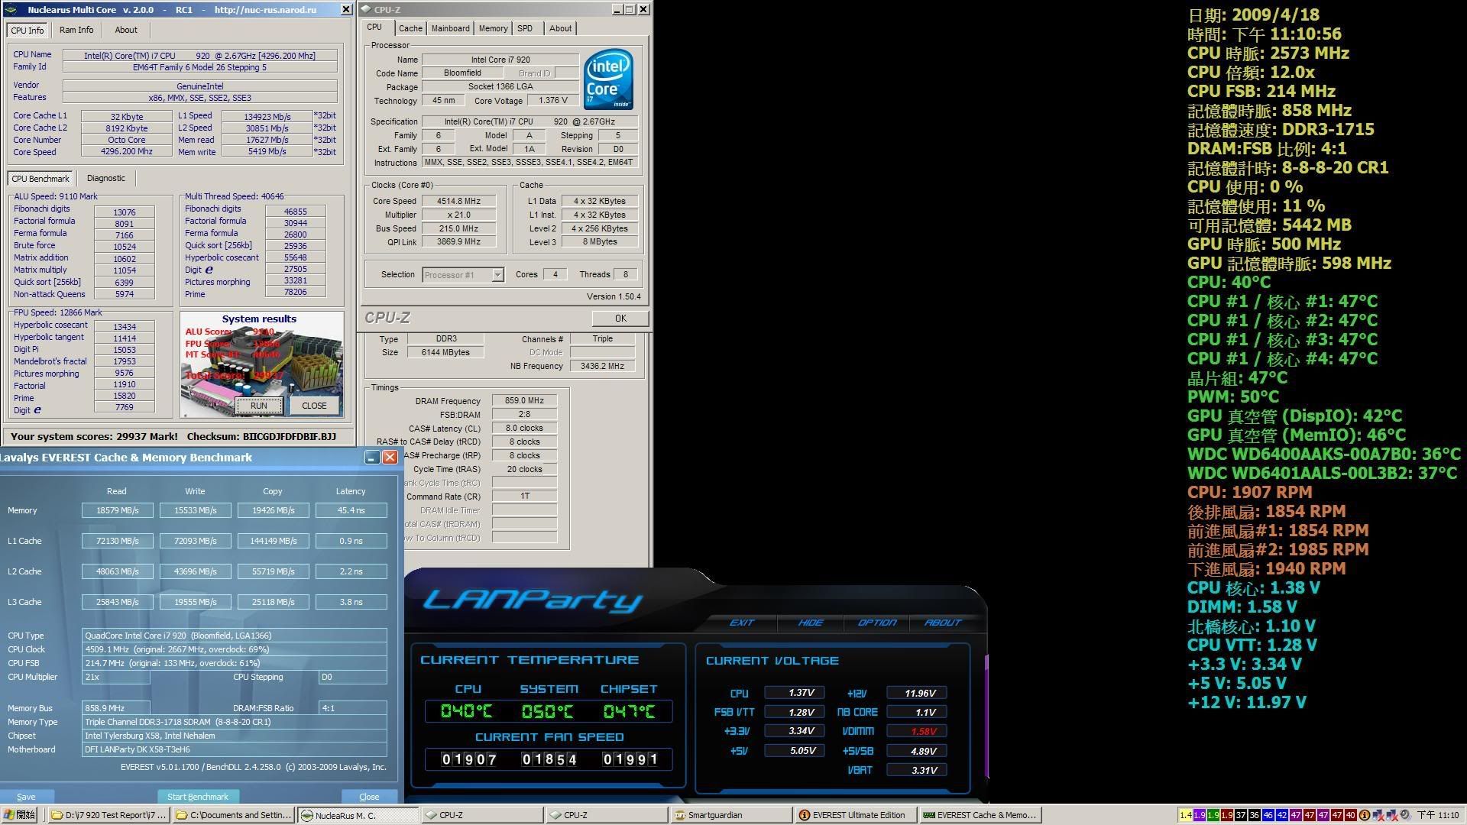Screen dimensions: 1467x825
Task: Click the Memory Latency 45.4 ns value
Action: coord(351,510)
